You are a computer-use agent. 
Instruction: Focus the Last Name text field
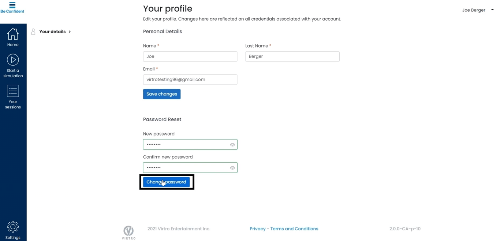292,56
